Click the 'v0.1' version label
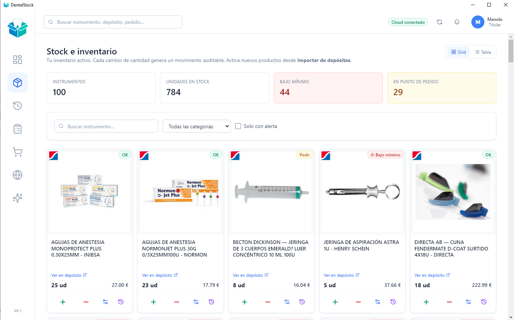 tap(17, 311)
